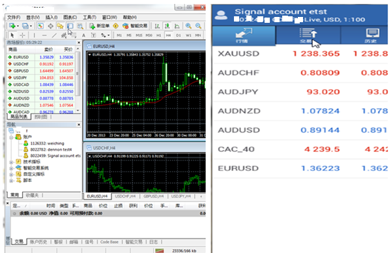Zoom in the chart with magnifier plus icon
This screenshot has height=253, width=391.
[188, 25]
